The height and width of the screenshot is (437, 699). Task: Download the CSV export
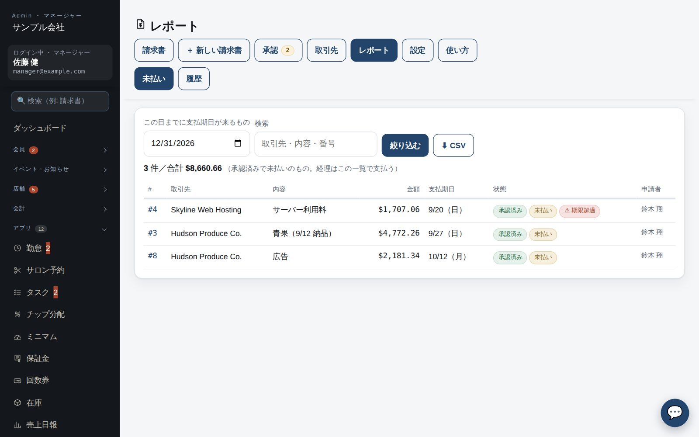pos(453,145)
